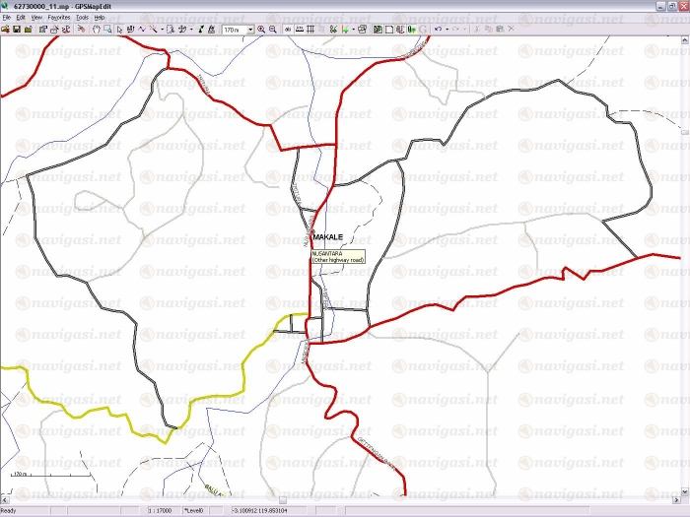Toggle the Google maps overlay button
The height and width of the screenshot is (517, 690).
point(424,30)
